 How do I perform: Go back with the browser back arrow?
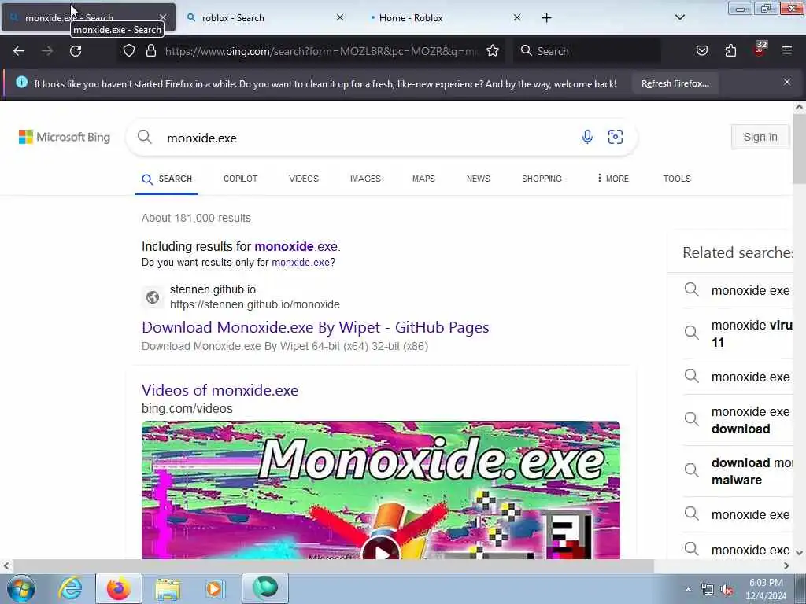click(19, 51)
